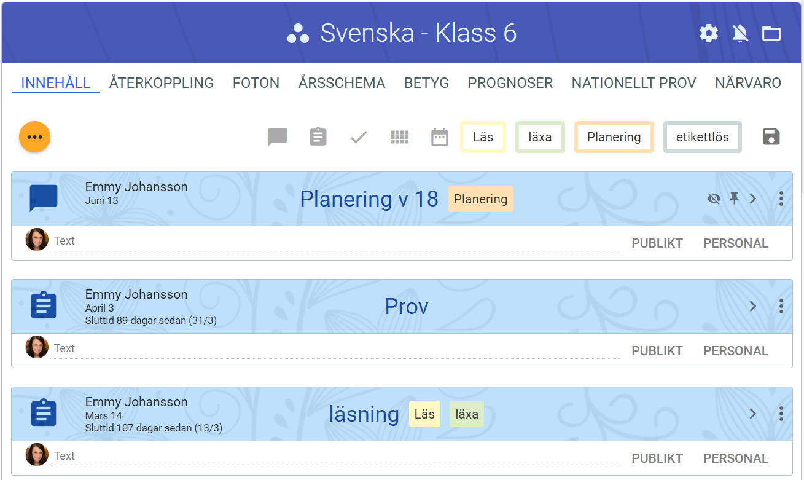
Task: Toggle the muted notifications bell
Action: [740, 33]
